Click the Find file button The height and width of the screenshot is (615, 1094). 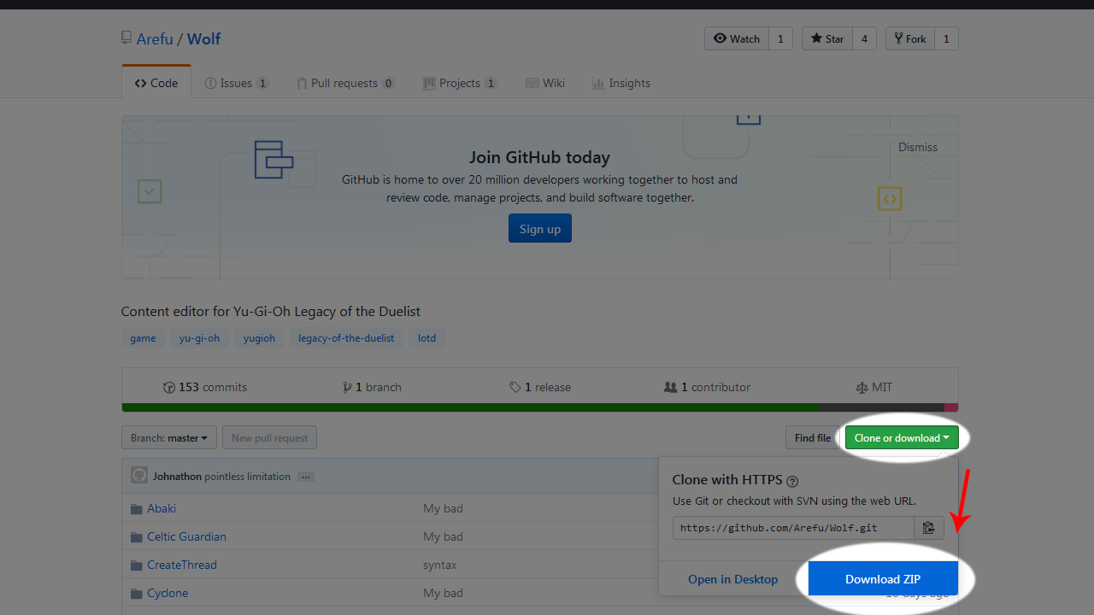point(813,438)
